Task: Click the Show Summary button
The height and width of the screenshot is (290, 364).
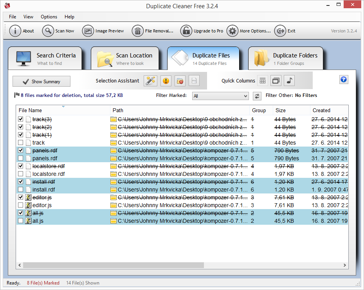Action: click(41, 81)
